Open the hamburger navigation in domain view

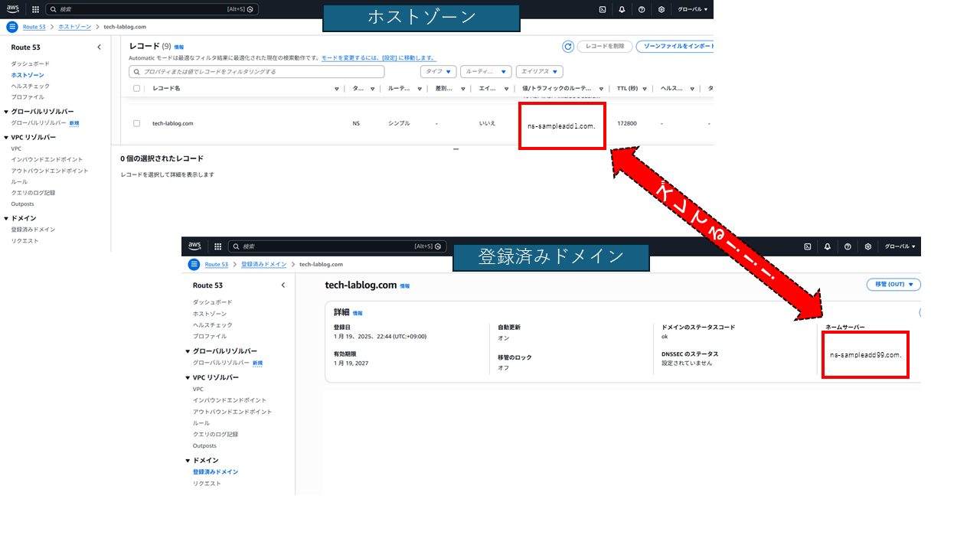click(x=194, y=264)
